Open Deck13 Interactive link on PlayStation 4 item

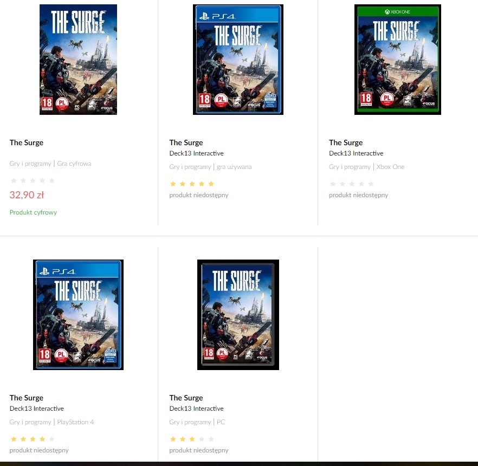point(37,409)
